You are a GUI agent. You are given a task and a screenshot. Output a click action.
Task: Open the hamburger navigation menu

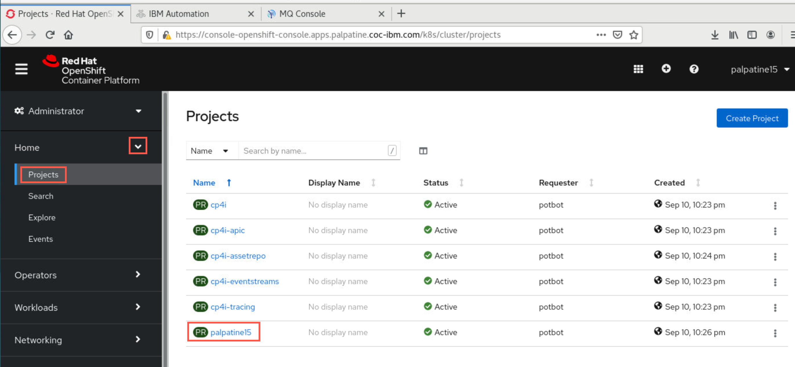click(x=21, y=69)
